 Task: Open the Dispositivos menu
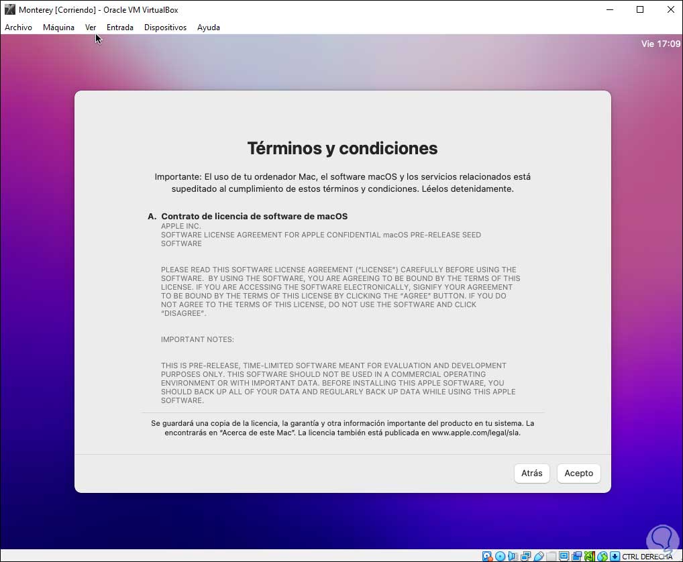pyautogui.click(x=165, y=27)
